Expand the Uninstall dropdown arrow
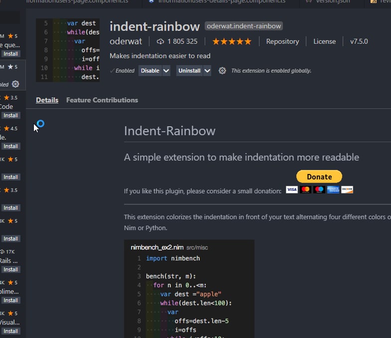 point(207,71)
